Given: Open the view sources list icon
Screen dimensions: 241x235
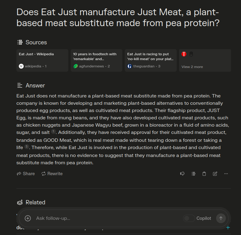Looking at the screenshot, I should click(193, 174).
